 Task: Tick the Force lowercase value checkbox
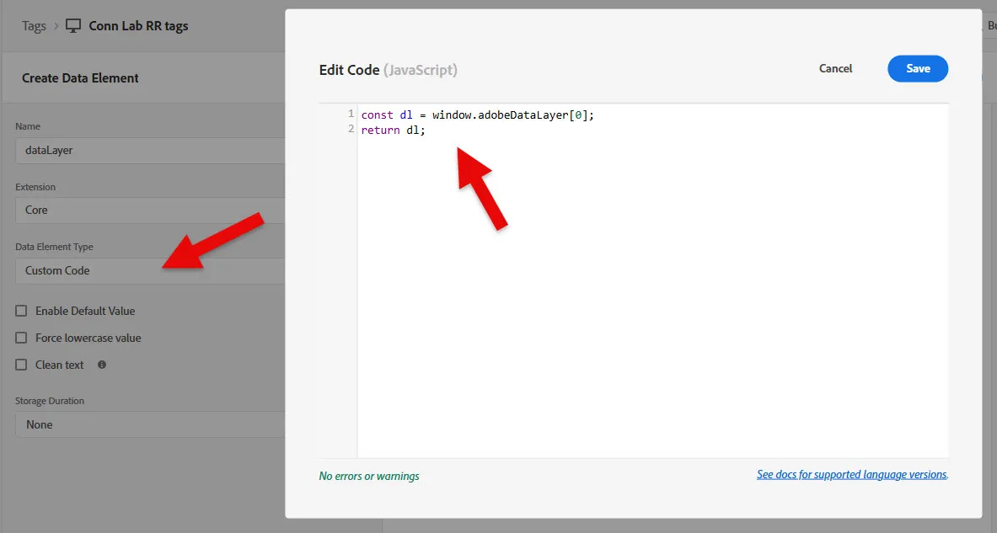[x=21, y=338]
